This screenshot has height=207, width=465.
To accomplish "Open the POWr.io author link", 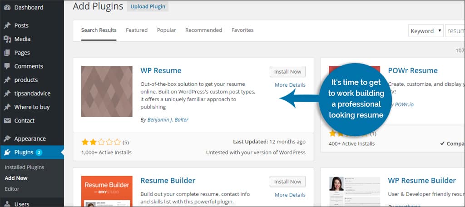I will point(404,104).
